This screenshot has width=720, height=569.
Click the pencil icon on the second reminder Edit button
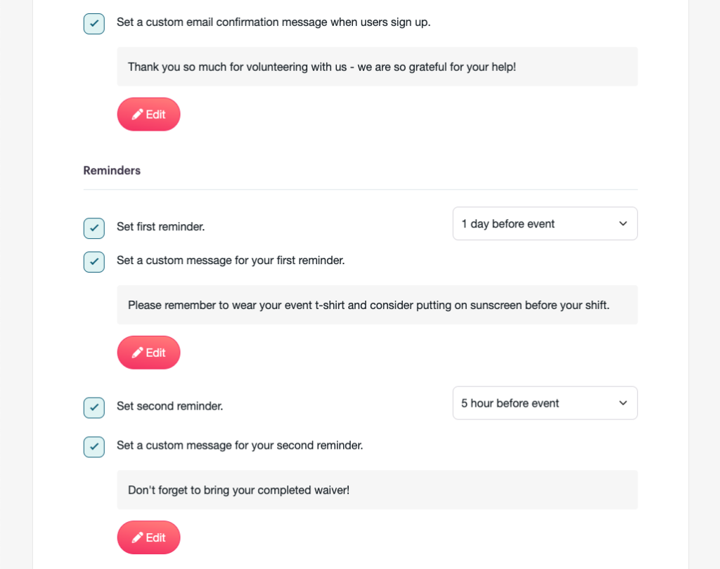point(138,537)
